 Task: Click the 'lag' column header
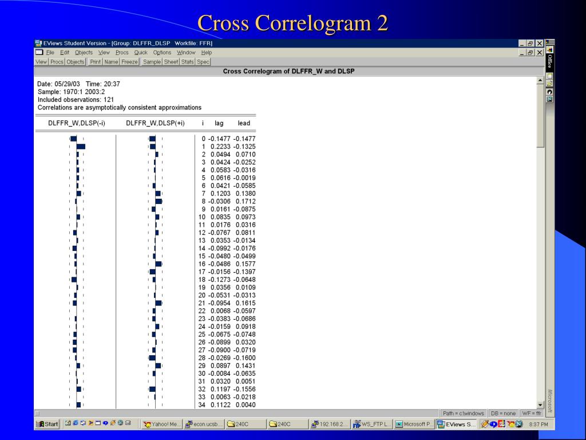(219, 123)
